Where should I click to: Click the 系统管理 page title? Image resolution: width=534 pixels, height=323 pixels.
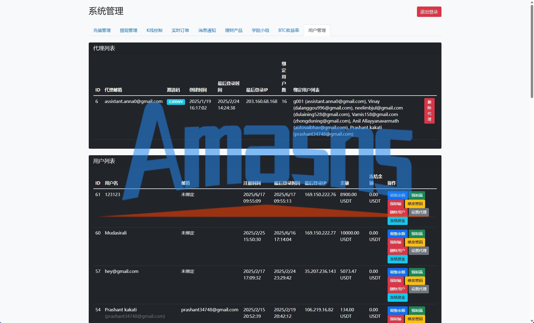pyautogui.click(x=106, y=11)
